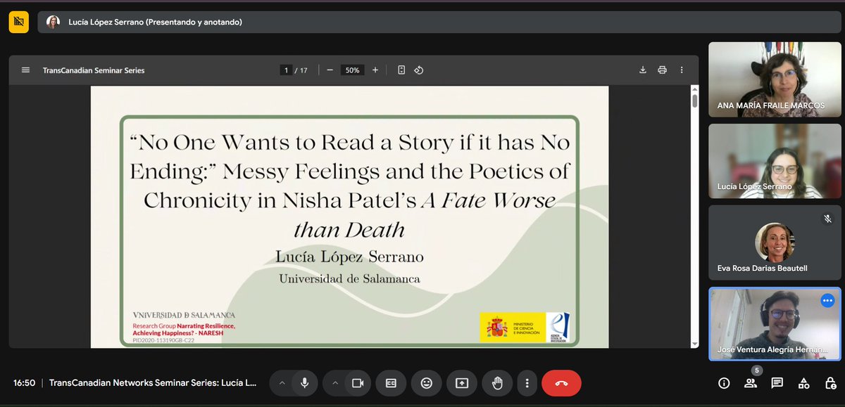Expand the microphone device options
The image size is (845, 407).
coord(282,383)
